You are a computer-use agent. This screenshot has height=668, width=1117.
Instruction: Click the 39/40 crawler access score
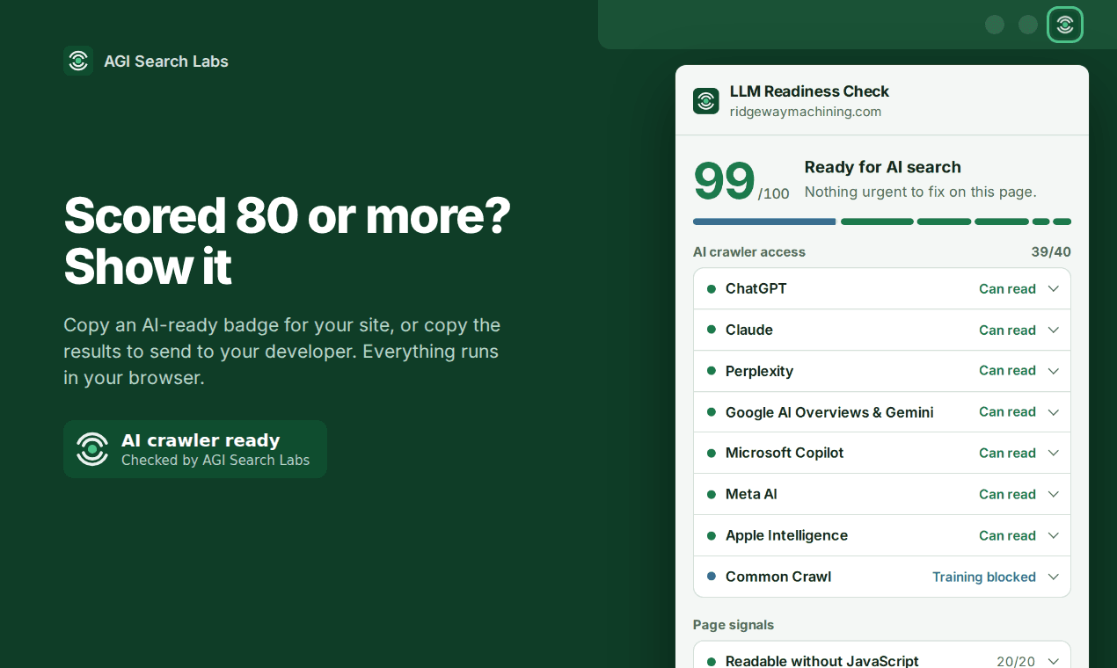(x=1051, y=251)
